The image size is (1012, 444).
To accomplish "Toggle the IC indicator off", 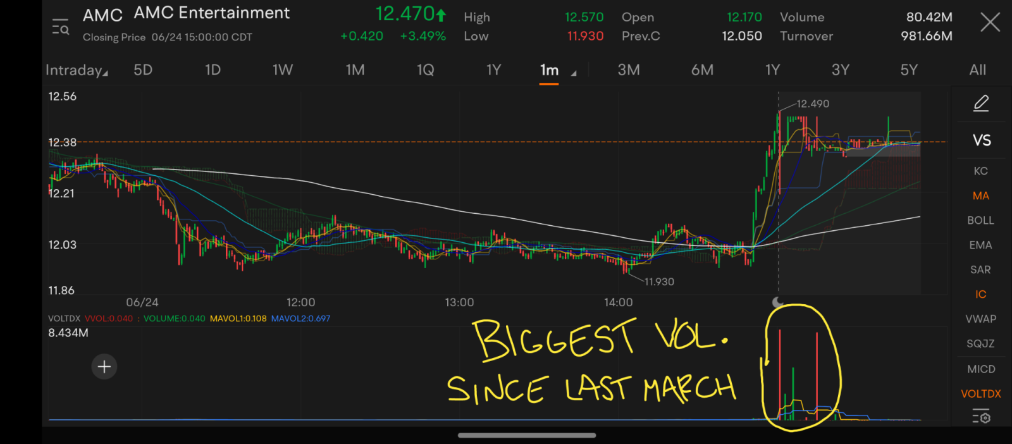I will pos(980,294).
